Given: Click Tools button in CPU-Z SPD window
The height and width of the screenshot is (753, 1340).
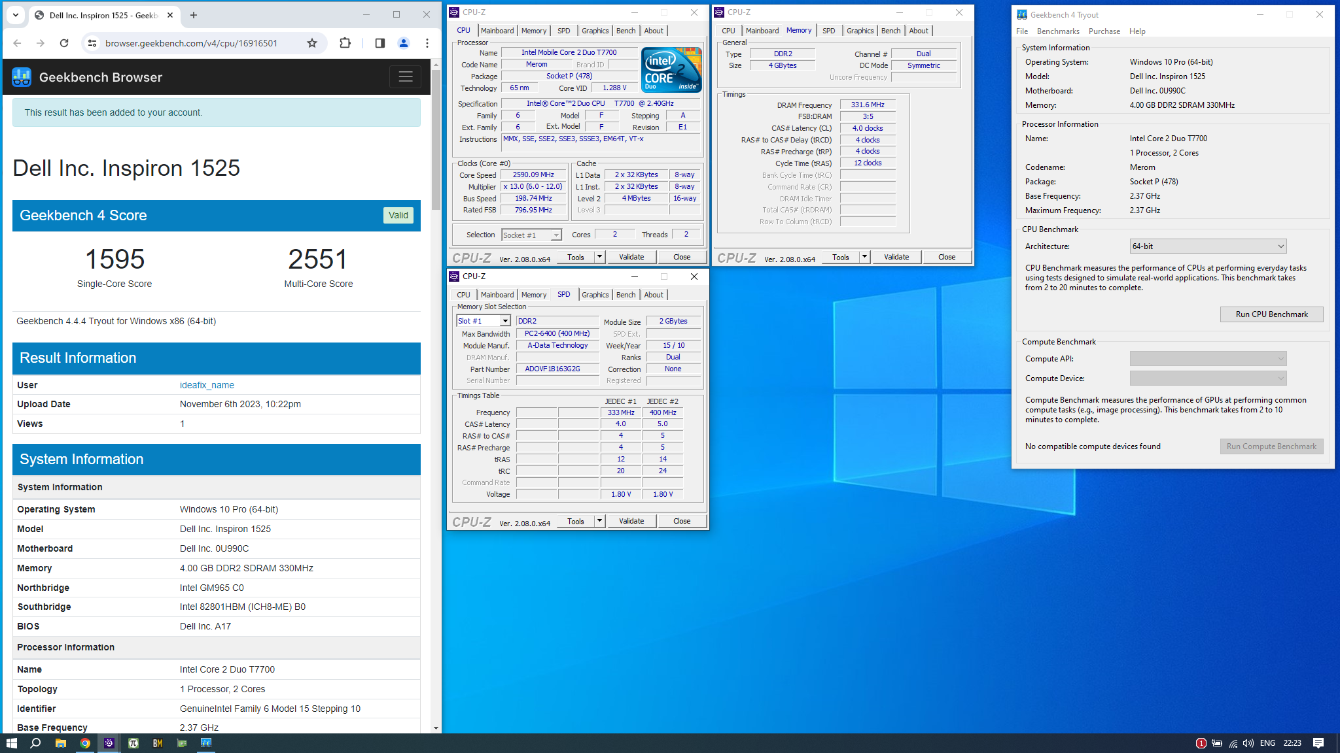Looking at the screenshot, I should tap(576, 521).
